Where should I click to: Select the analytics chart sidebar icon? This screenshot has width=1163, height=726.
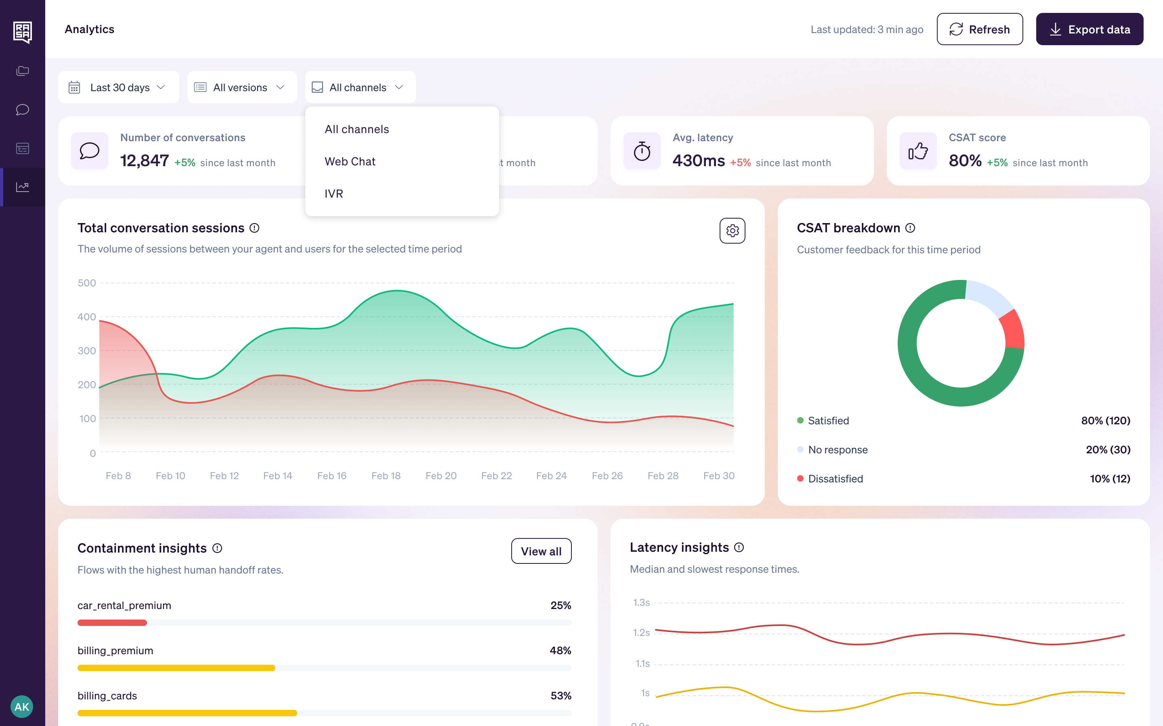coord(23,187)
